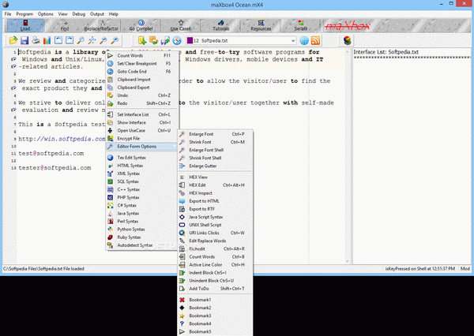Screen dimensions: 474x336
Task: Select C++ Syntax
Action: coord(142,189)
